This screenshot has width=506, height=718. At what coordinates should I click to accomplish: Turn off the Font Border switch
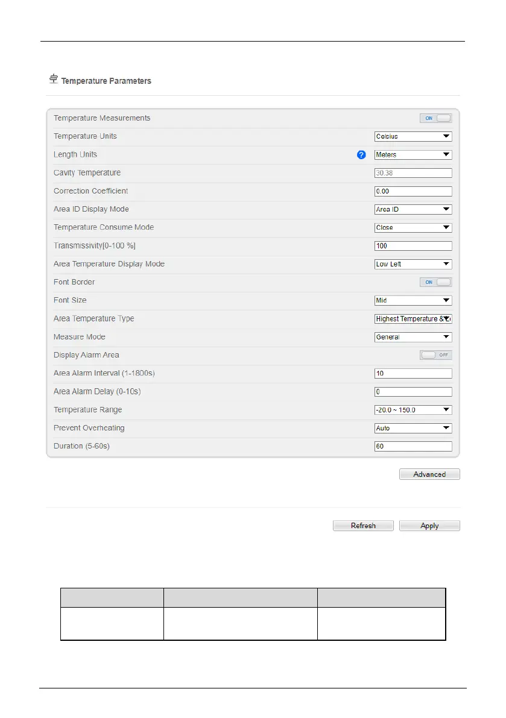tap(435, 282)
